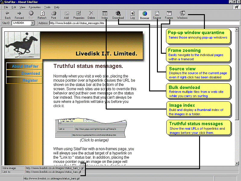Click the horse logo icon top right
The image size is (241, 181).
coord(237,7)
